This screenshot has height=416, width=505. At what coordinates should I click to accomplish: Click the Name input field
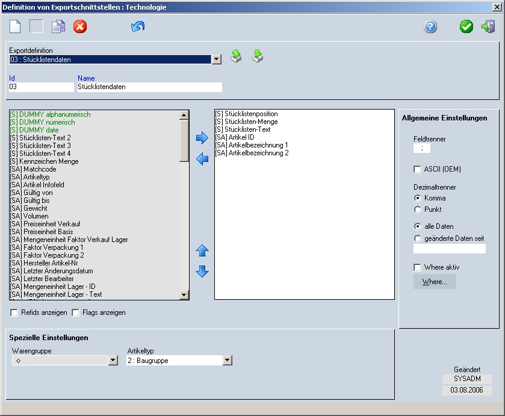click(x=149, y=87)
